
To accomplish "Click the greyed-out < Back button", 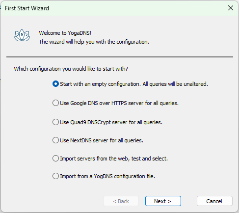I will pos(121,201).
